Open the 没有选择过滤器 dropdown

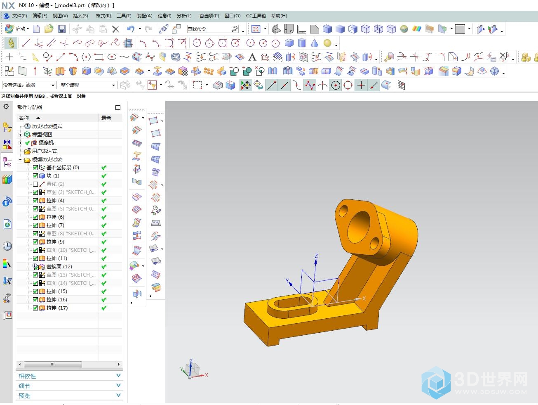point(29,85)
